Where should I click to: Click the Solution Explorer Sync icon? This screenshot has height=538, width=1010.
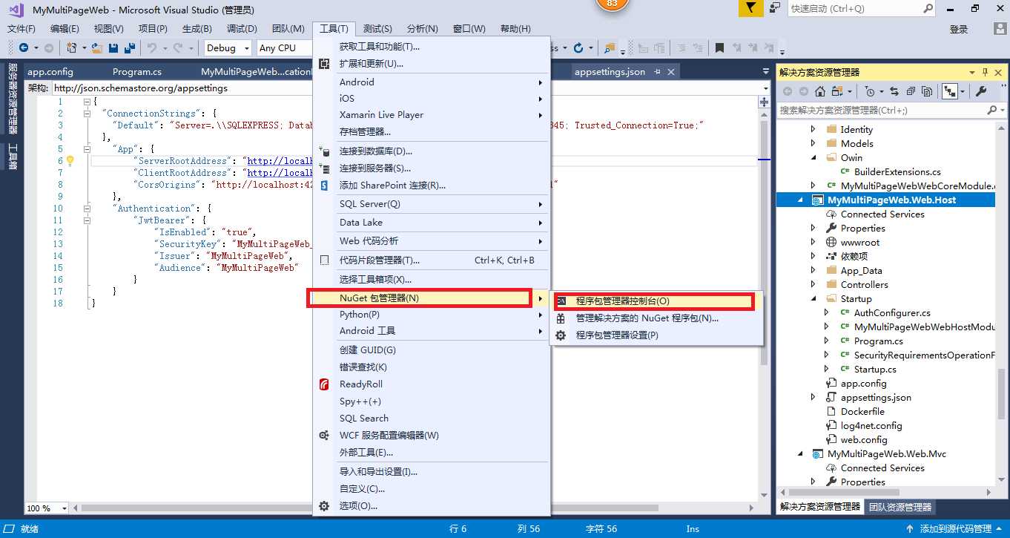pos(894,91)
